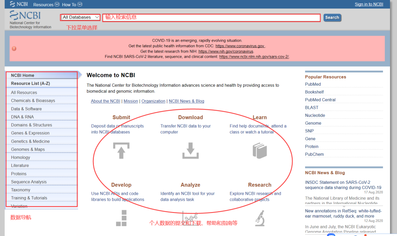The image size is (397, 236).
Task: Open Sequence Analysis sidebar item
Action: point(42,182)
